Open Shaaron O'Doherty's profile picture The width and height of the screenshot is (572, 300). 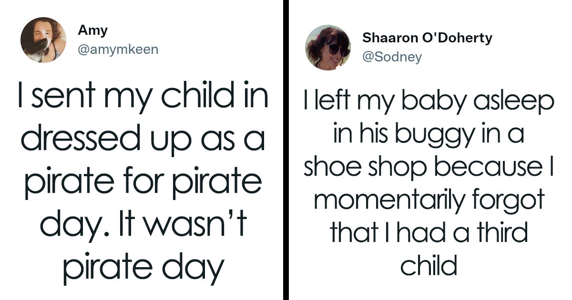coord(328,48)
